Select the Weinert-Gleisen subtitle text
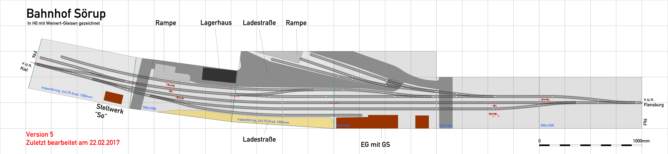Viewport: 668px width, 154px height. pos(64,23)
